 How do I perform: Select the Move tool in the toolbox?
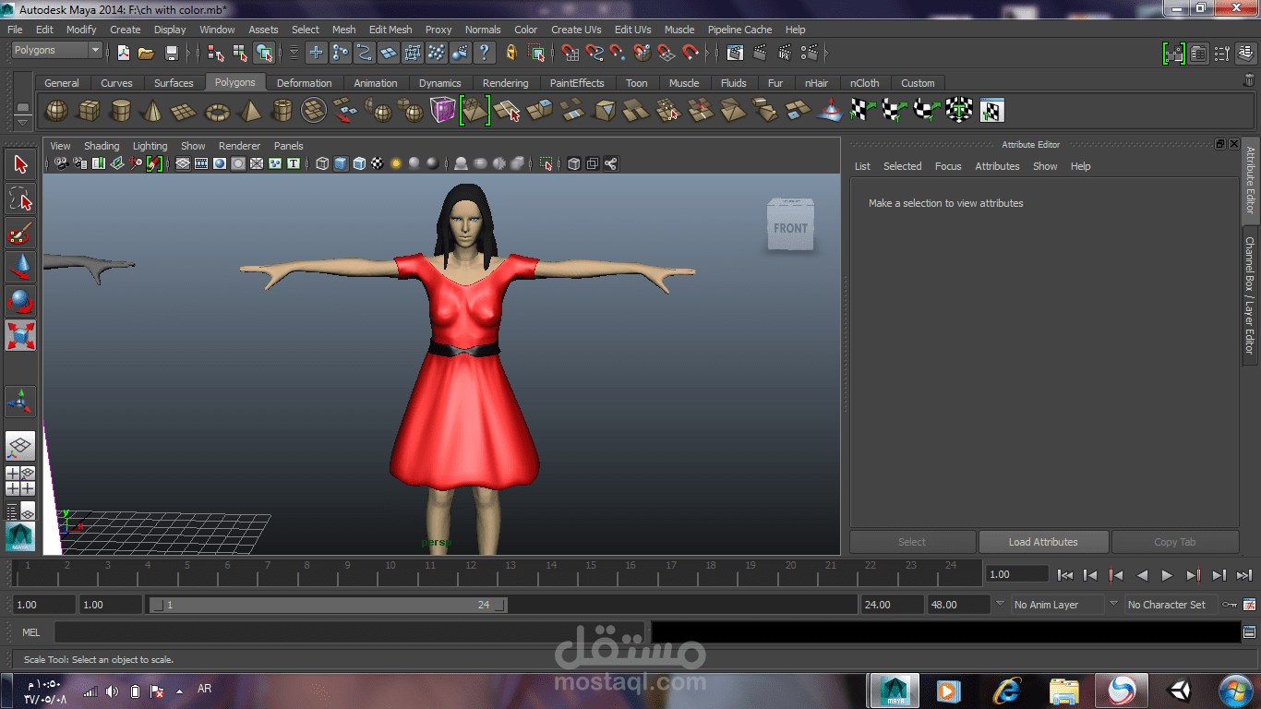(20, 267)
